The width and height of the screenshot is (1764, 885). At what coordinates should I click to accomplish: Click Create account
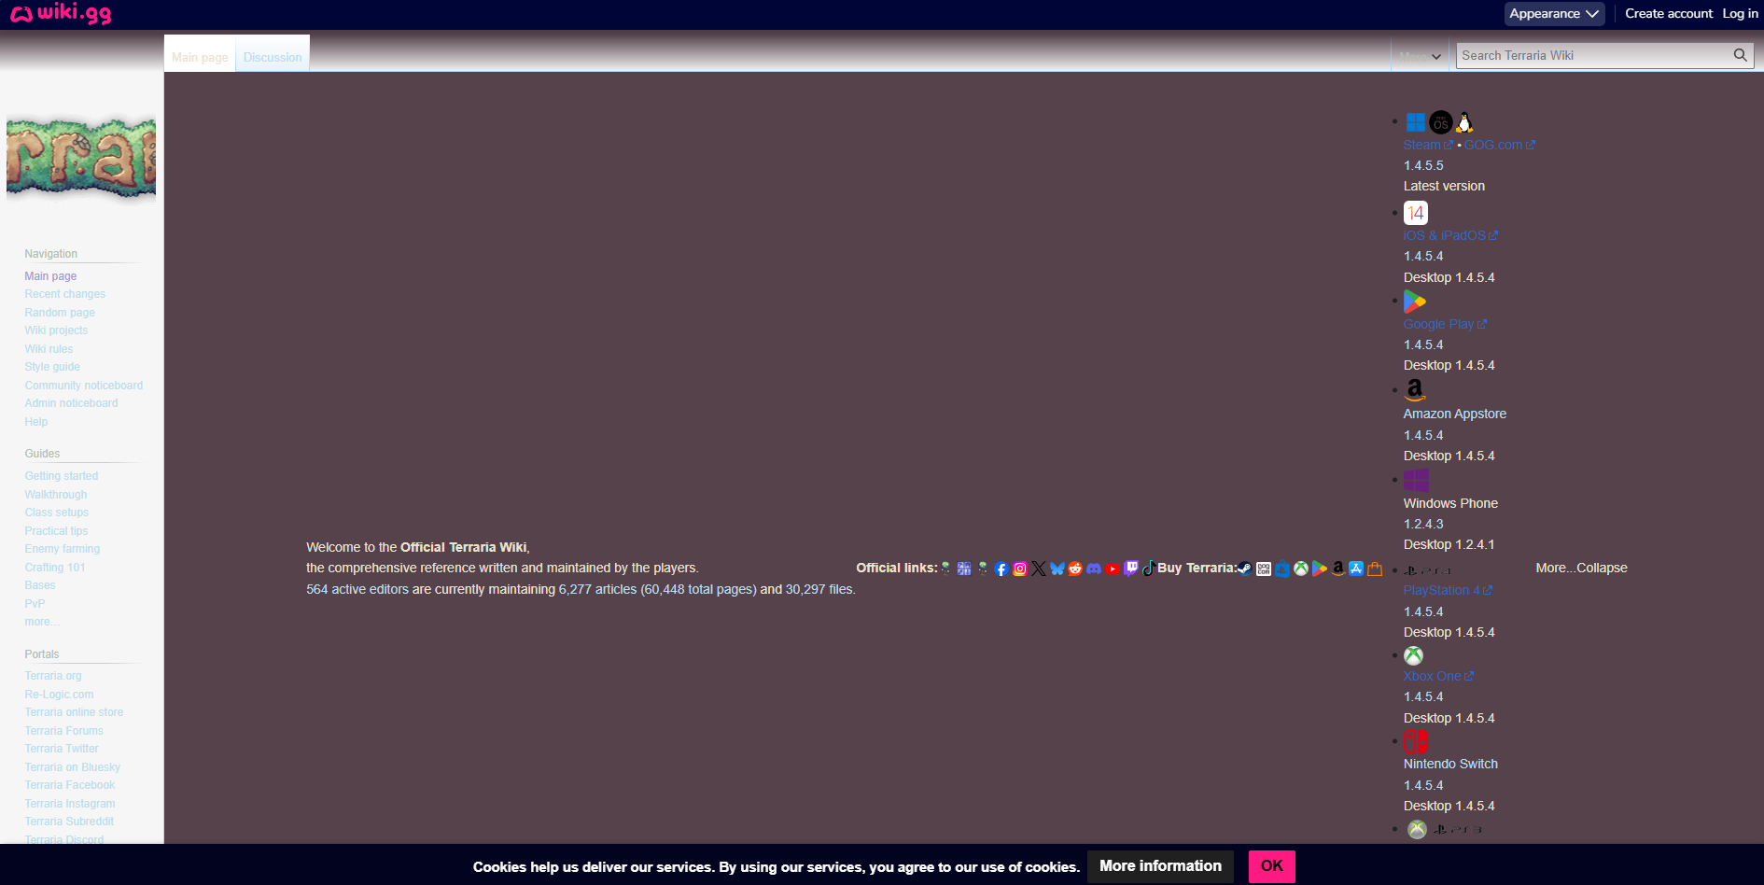click(x=1669, y=14)
